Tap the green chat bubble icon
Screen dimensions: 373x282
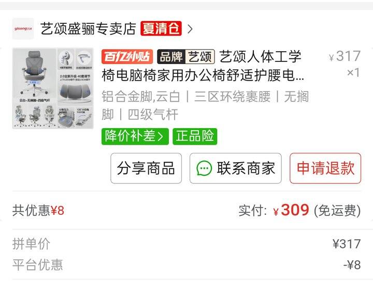[204, 168]
